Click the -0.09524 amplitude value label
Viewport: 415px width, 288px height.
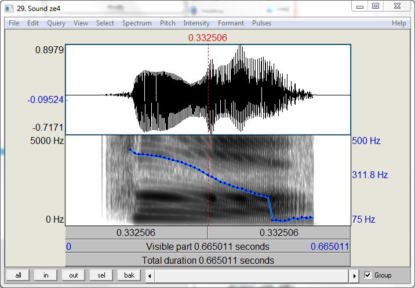(46, 100)
